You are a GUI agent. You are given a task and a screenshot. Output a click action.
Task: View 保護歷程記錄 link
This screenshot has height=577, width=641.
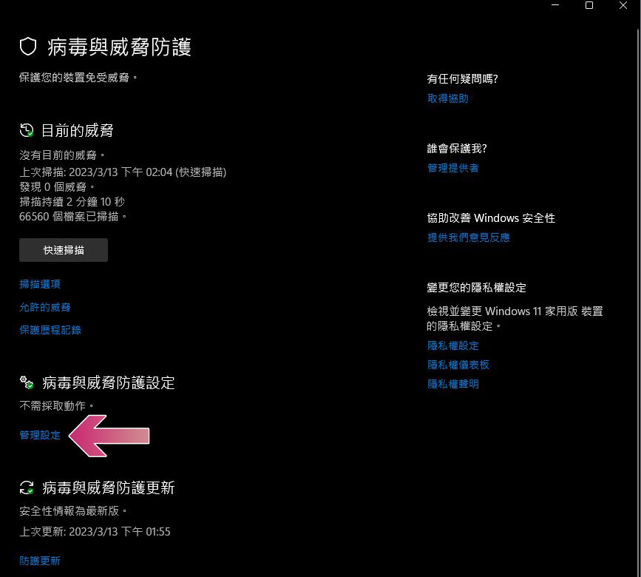click(50, 330)
